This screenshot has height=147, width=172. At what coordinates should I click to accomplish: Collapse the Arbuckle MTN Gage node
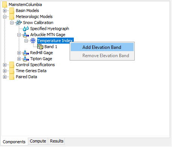click(x=19, y=35)
